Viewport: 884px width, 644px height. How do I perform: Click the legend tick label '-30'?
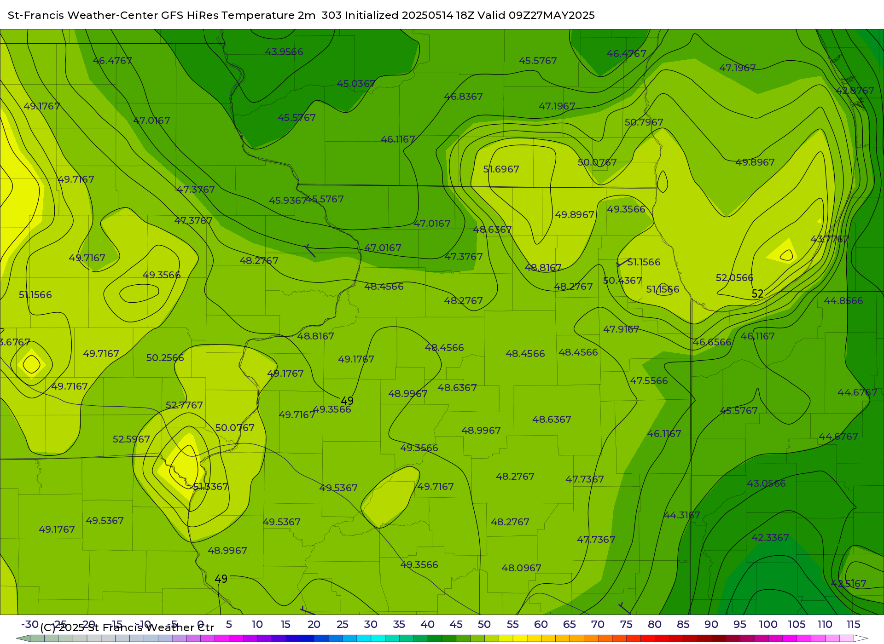pyautogui.click(x=29, y=625)
